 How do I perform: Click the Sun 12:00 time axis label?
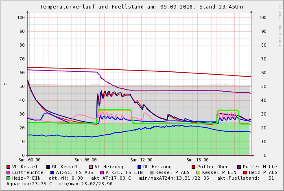(x=141, y=160)
